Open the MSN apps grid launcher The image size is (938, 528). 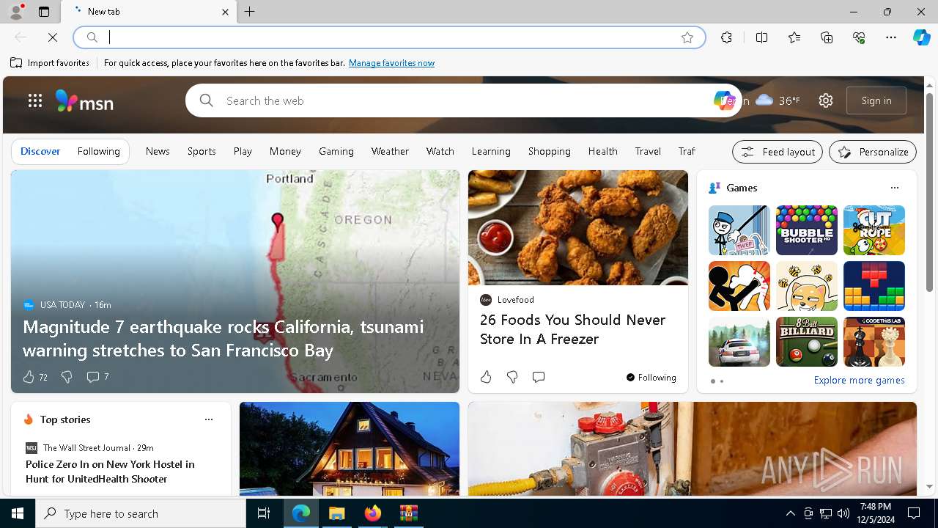34,100
